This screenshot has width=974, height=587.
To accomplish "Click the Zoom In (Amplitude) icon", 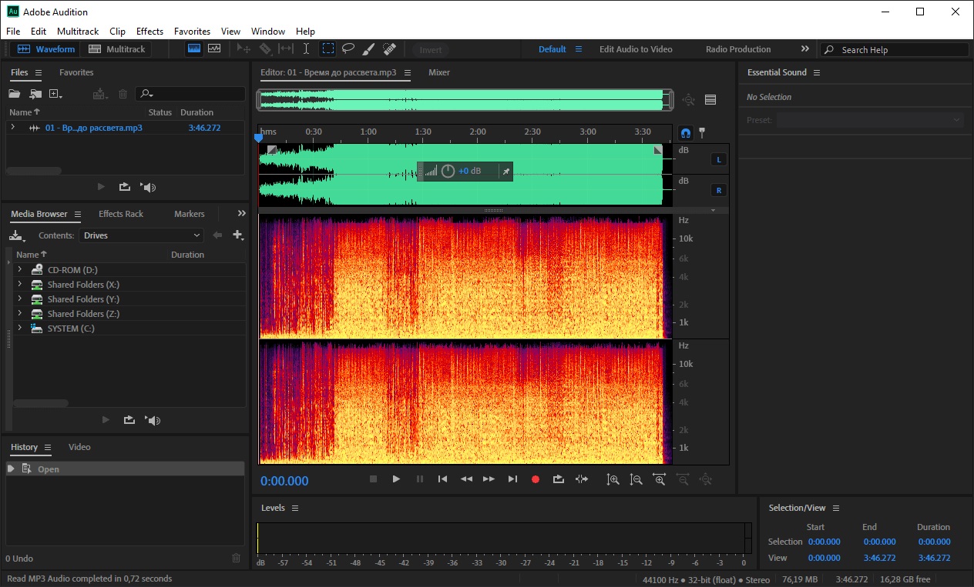I will 613,479.
